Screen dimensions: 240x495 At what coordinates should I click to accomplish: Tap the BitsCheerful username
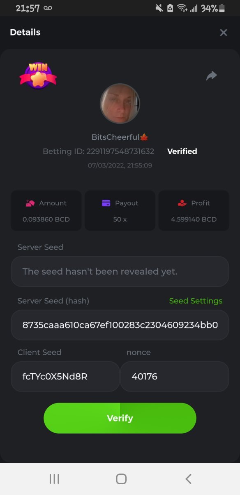pos(115,137)
